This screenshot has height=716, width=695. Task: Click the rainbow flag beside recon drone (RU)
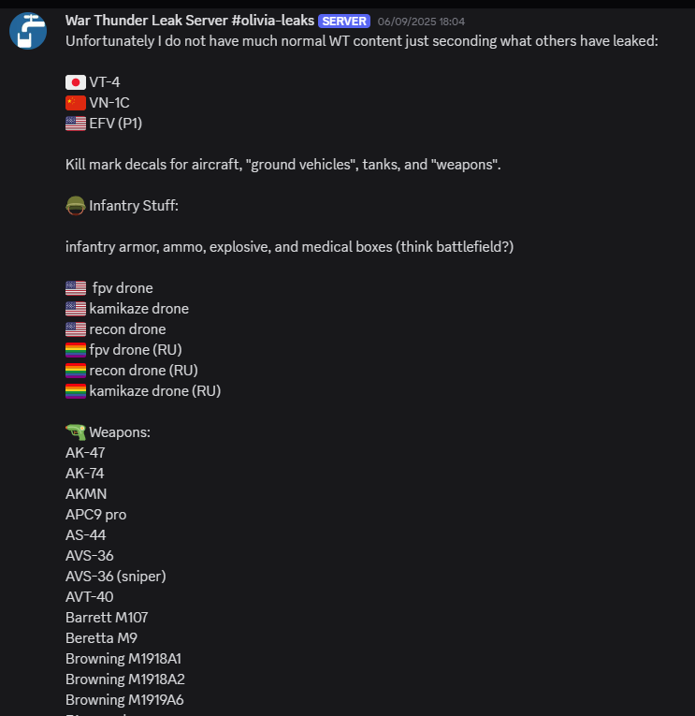pos(76,371)
